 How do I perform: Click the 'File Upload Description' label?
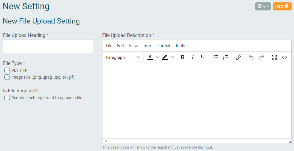coord(127,35)
